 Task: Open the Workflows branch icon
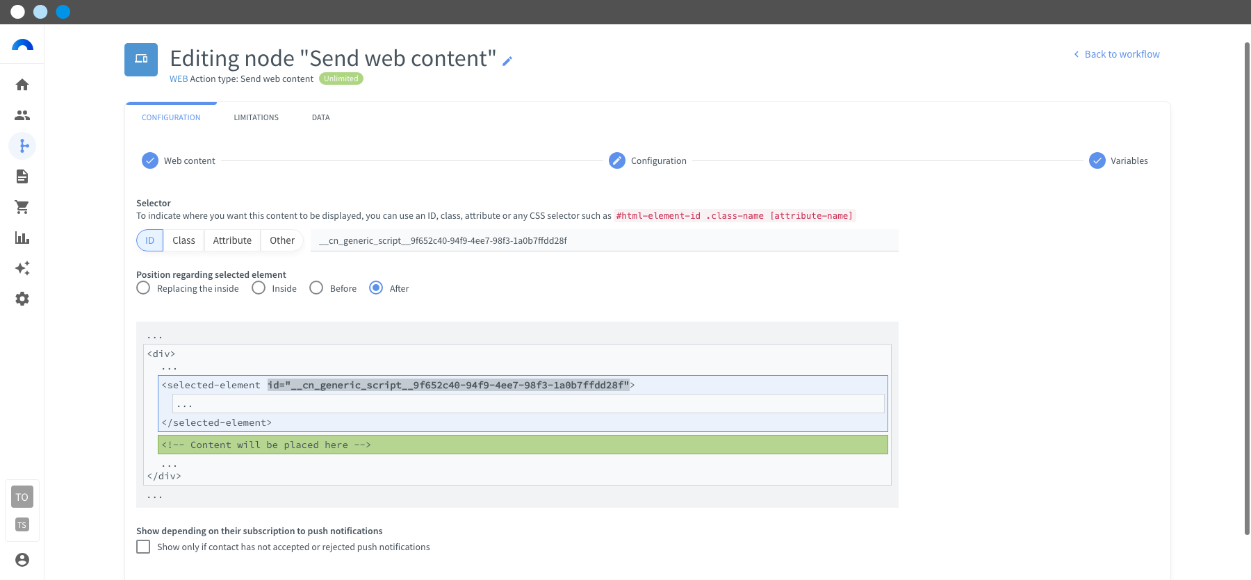click(x=22, y=146)
